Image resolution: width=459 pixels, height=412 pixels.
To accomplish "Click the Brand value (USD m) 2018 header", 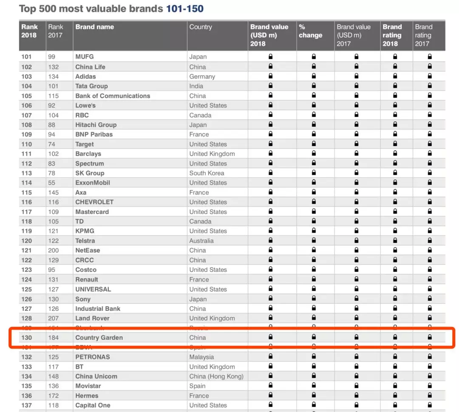I will pyautogui.click(x=269, y=35).
